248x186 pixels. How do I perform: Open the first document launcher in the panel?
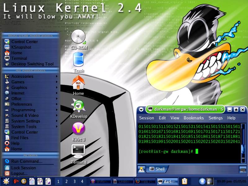[x=32, y=181]
